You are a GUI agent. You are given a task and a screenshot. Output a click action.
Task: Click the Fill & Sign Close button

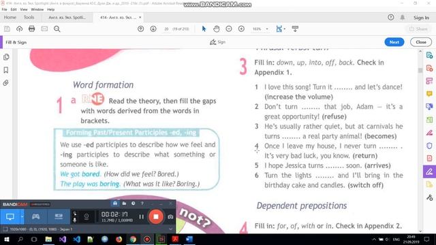[x=421, y=42]
